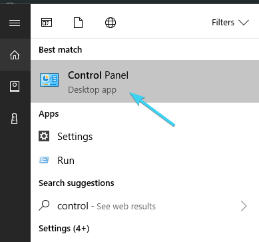This screenshot has width=259, height=242.
Task: Filter results by Documents icon
Action: click(78, 23)
